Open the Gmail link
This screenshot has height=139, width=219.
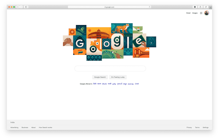point(188,13)
